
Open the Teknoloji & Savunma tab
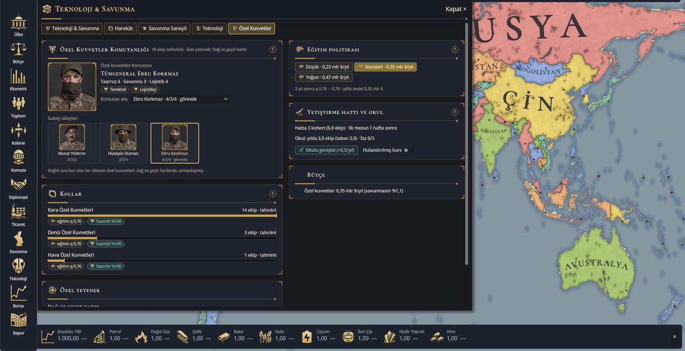tap(72, 28)
